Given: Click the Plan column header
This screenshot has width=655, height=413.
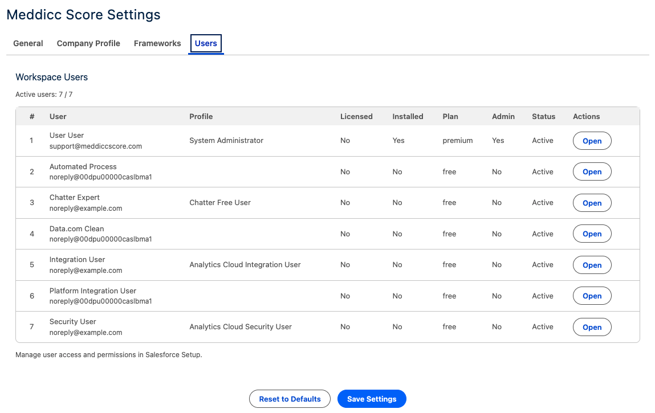Looking at the screenshot, I should 450,117.
